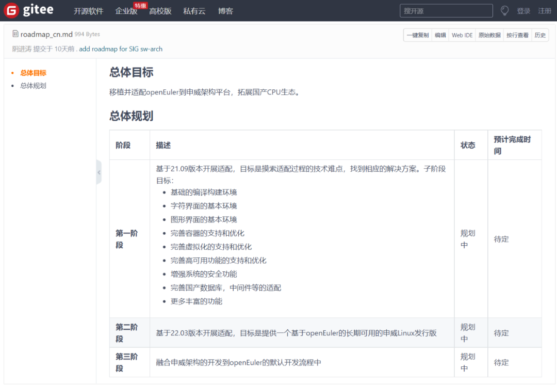Open the 高校版 menu
The image size is (557, 386).
[x=160, y=11]
